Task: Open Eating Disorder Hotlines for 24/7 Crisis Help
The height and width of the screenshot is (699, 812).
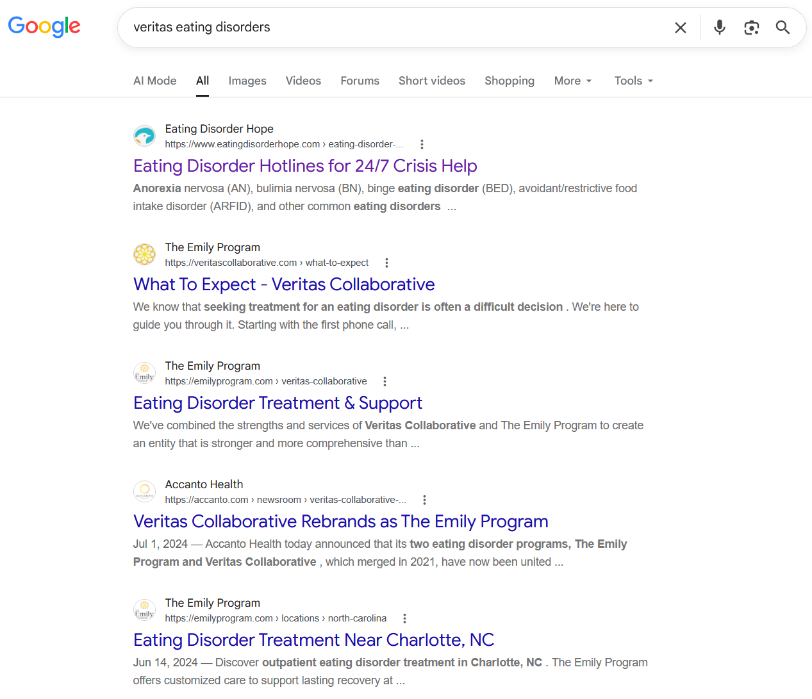Action: [x=305, y=166]
